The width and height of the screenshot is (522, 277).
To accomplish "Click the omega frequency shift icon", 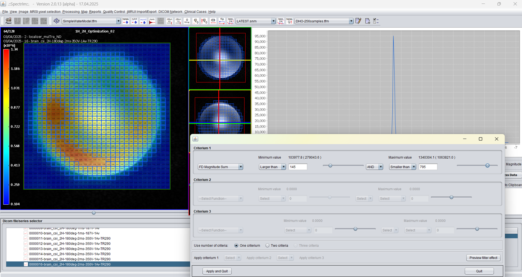I will [x=213, y=21].
